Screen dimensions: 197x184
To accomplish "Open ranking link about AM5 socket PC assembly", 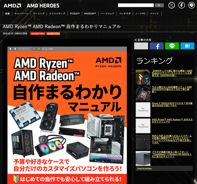I will (172, 89).
